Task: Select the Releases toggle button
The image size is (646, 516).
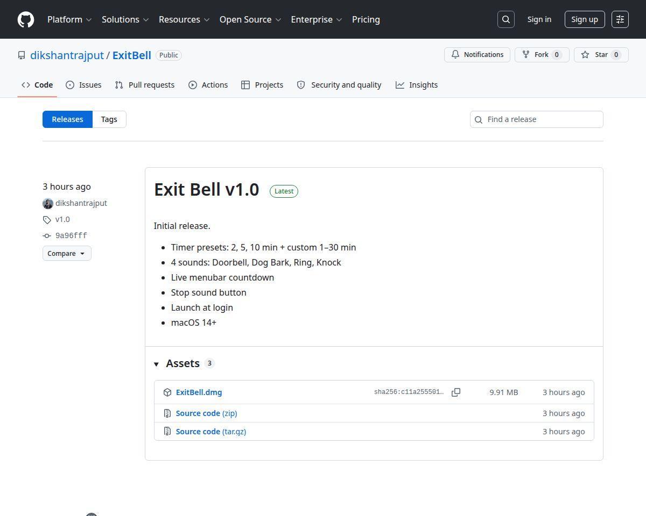Action: click(67, 119)
